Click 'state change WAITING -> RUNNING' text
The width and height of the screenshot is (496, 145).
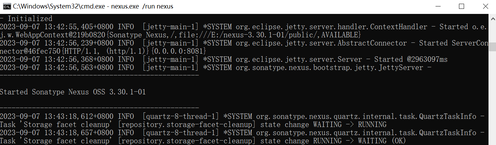pyautogui.click(x=323, y=125)
